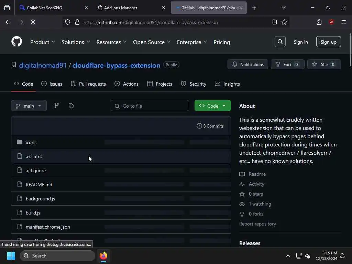The height and width of the screenshot is (264, 352).
Task: Switch to the Pull requests tab
Action: (x=88, y=84)
